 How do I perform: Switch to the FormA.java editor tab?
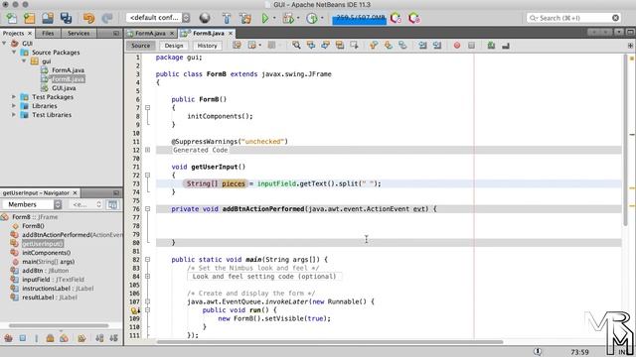(150, 33)
